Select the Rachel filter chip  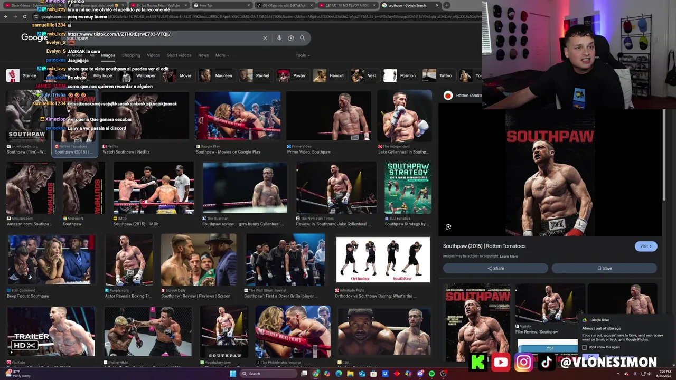(x=255, y=75)
